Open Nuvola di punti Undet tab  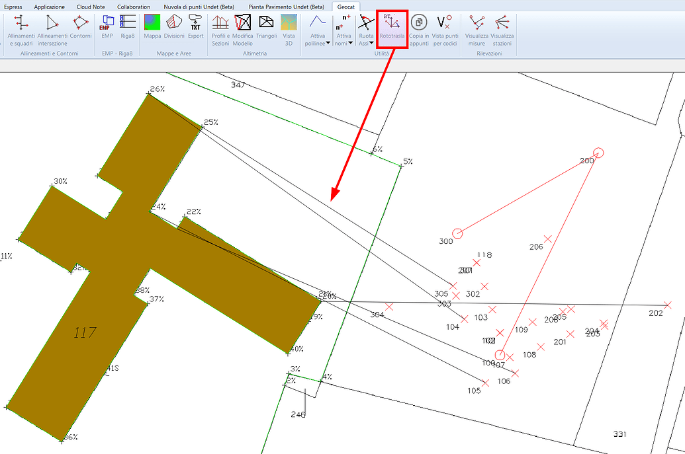[199, 7]
